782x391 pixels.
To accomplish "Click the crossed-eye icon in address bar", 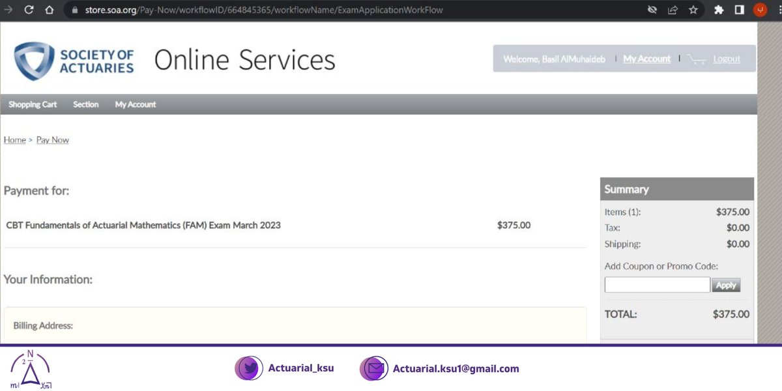I will tap(652, 10).
